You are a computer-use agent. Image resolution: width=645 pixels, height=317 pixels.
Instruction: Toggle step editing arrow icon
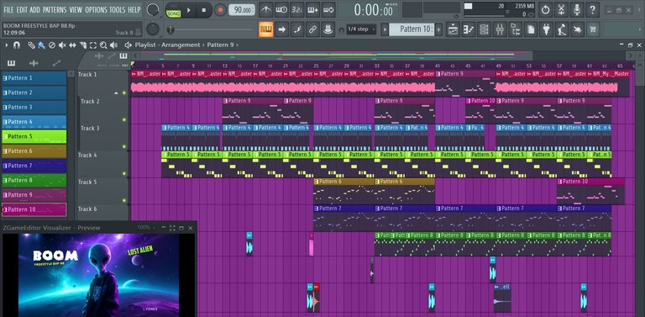(281, 29)
